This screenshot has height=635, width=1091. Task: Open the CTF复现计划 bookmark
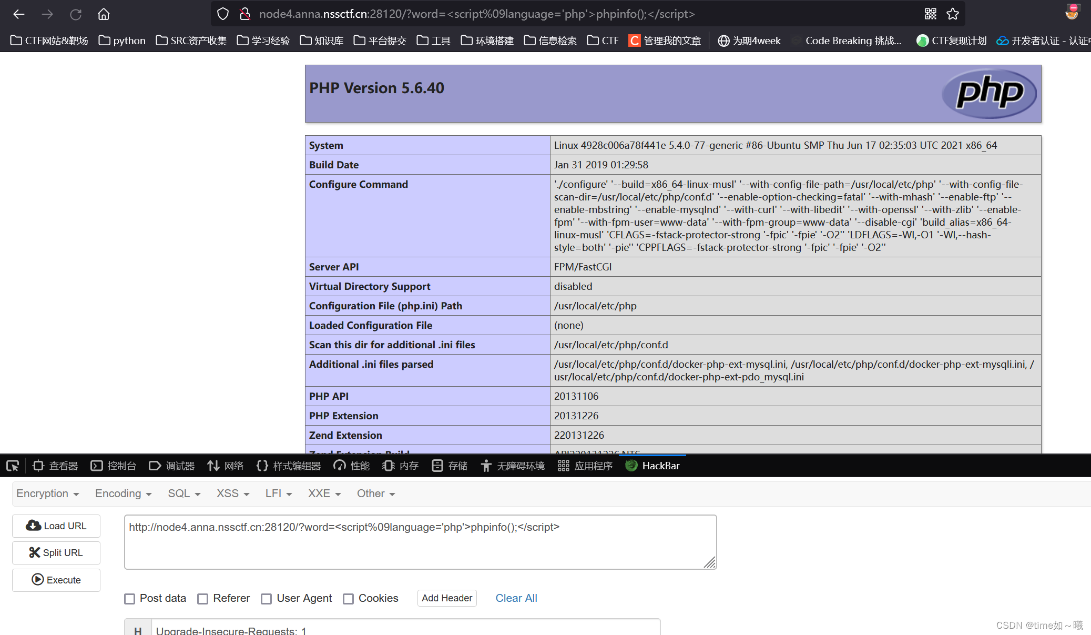[951, 41]
